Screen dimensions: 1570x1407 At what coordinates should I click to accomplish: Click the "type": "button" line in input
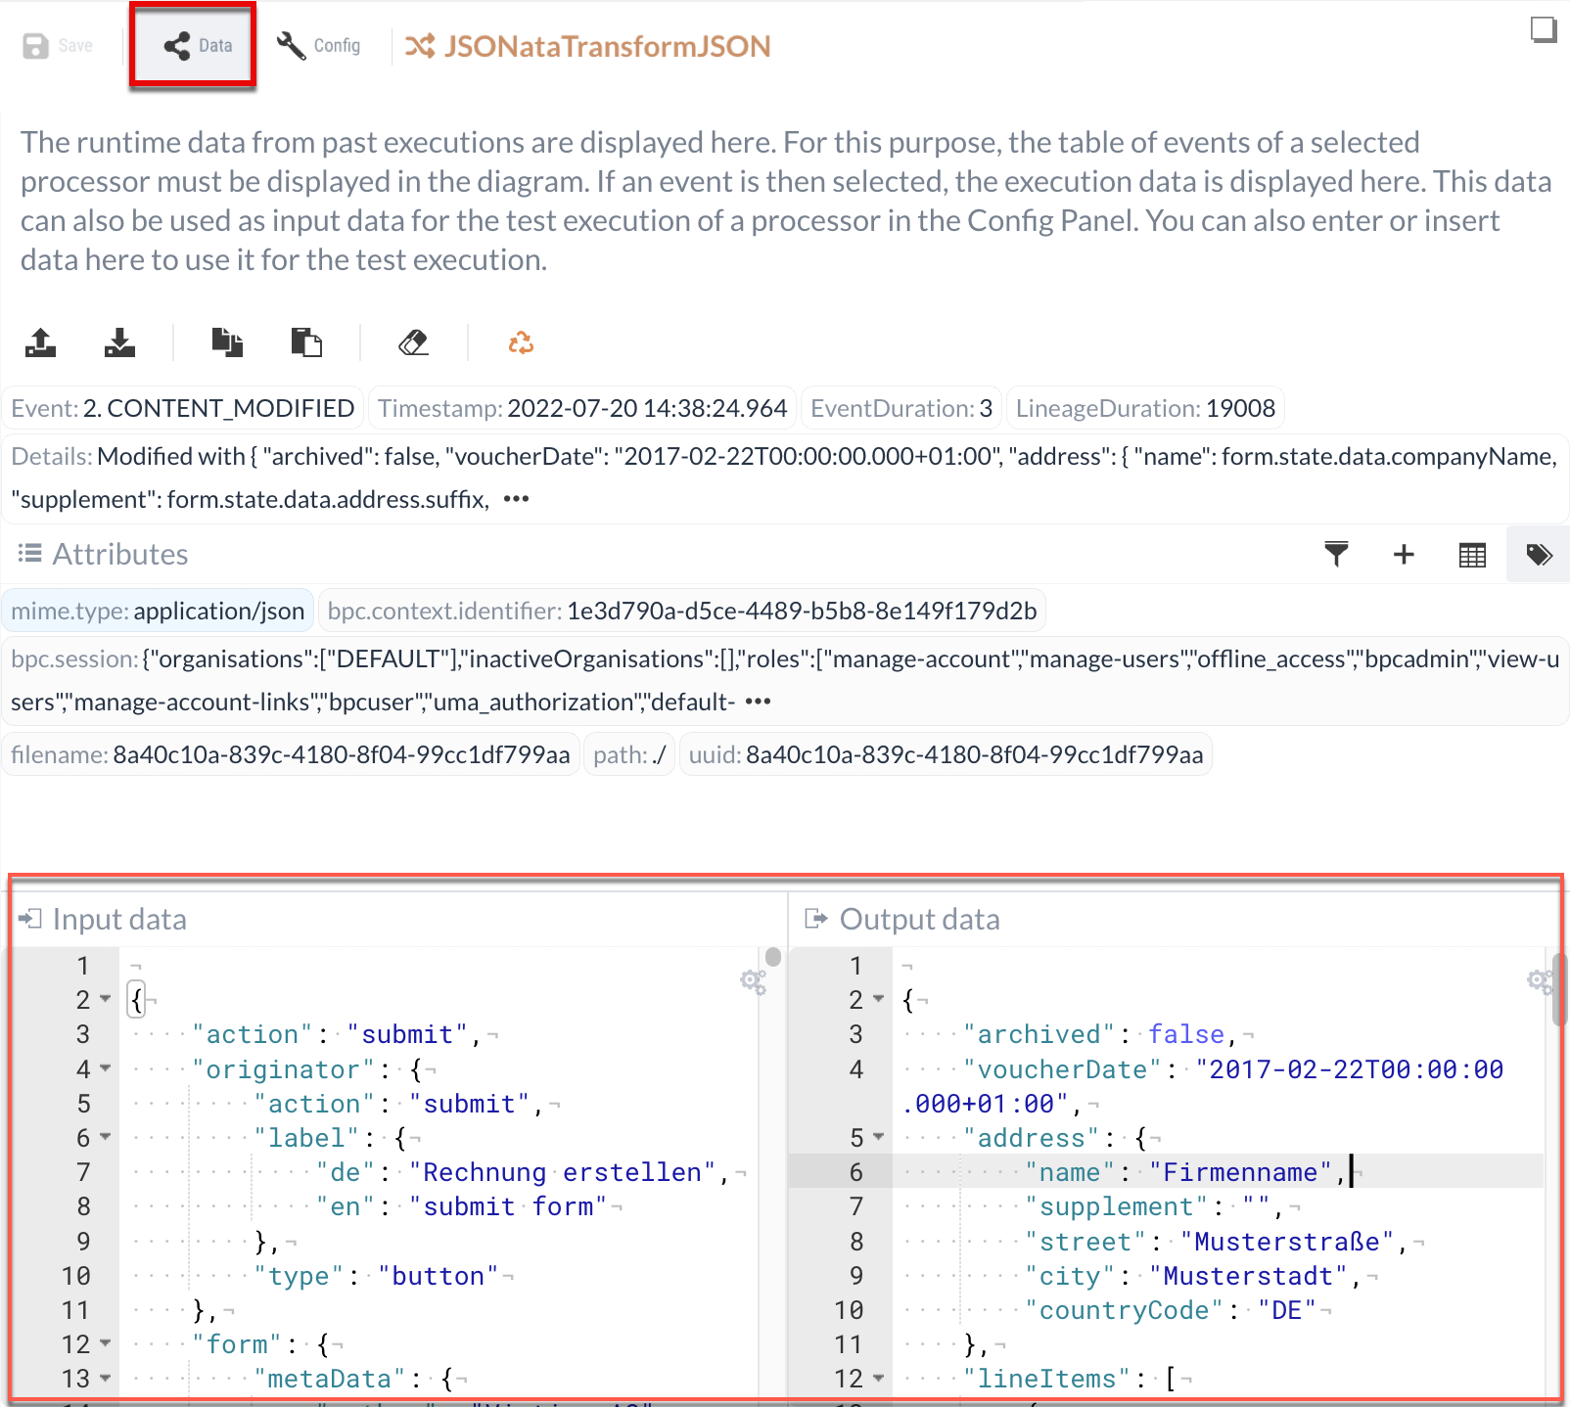click(376, 1276)
